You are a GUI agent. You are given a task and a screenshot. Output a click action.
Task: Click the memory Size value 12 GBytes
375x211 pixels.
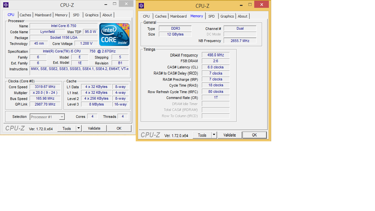click(175, 34)
